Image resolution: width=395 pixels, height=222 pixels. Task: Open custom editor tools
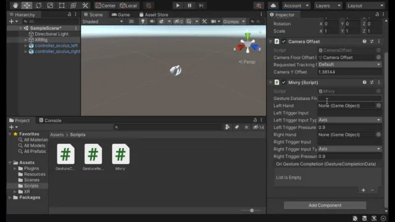tap(85, 6)
